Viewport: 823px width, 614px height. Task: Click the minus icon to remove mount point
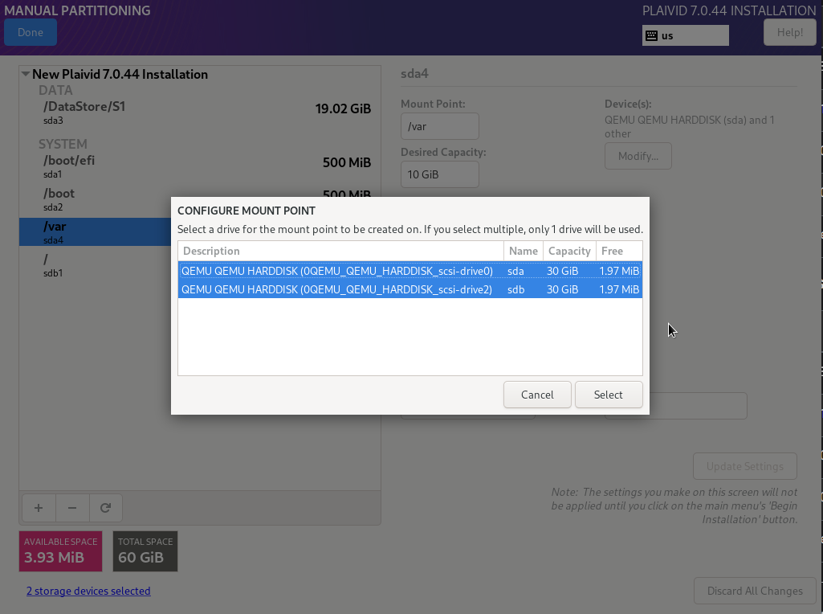[x=72, y=508]
